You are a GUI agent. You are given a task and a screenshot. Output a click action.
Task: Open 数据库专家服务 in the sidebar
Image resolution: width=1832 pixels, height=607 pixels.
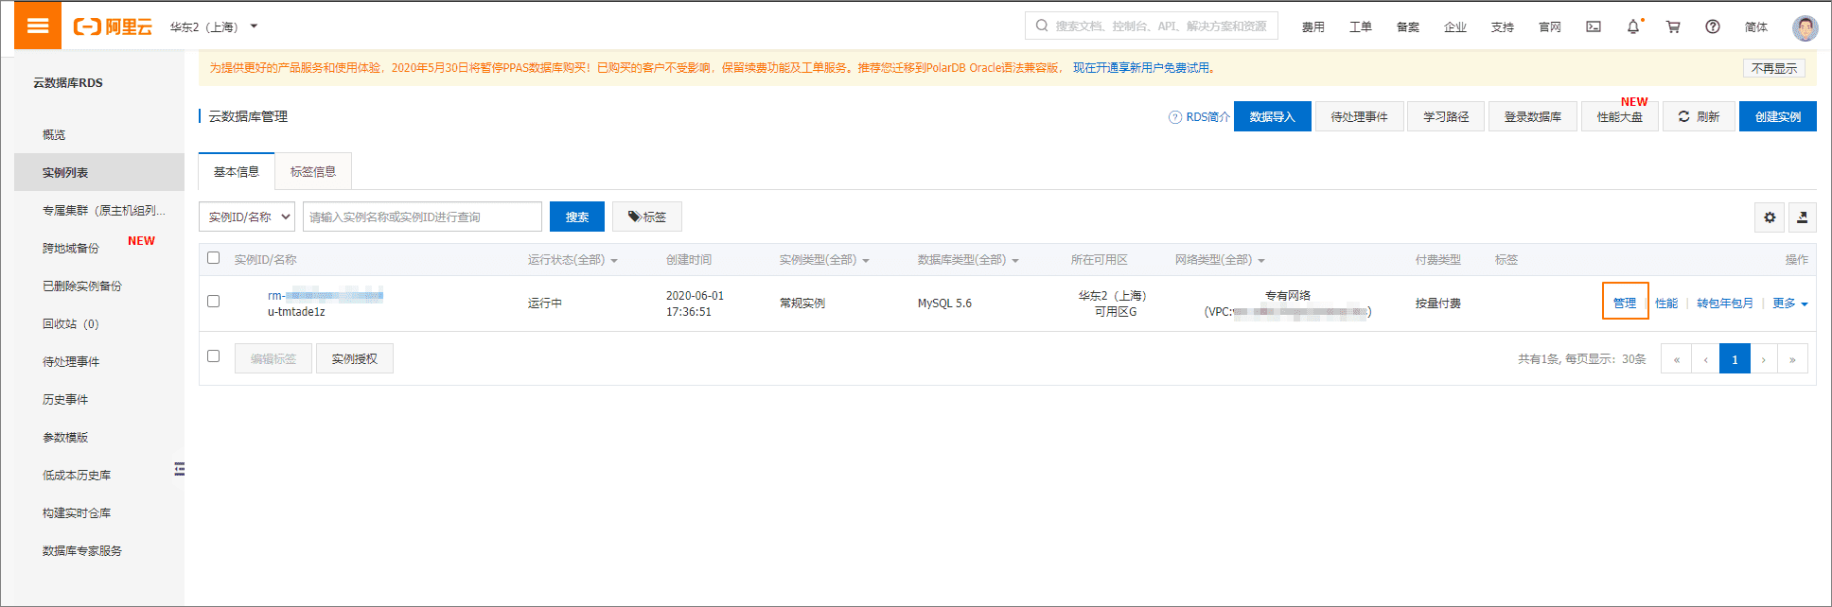tap(82, 550)
